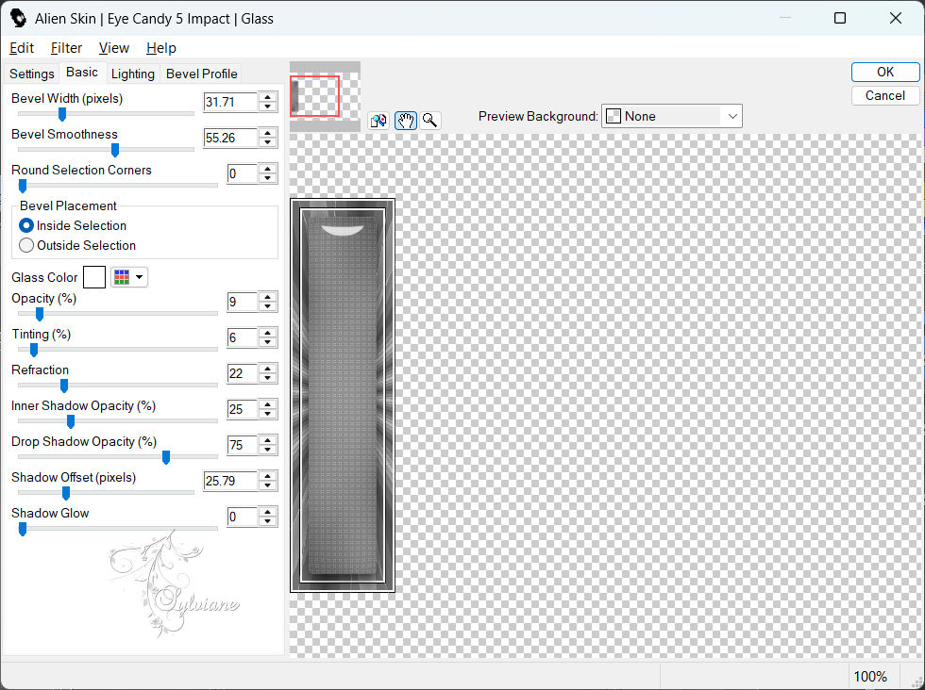This screenshot has width=925, height=690.
Task: Click the Refraction slider handle
Action: coord(64,386)
